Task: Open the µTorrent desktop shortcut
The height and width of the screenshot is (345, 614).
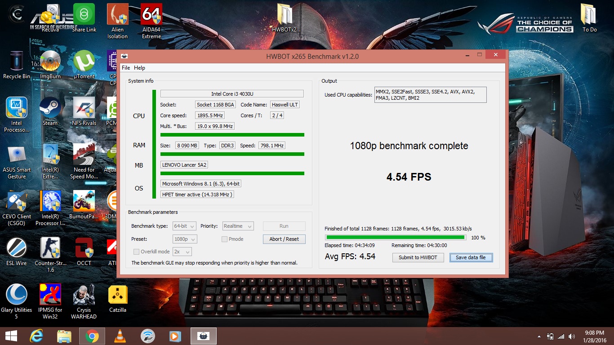Action: 84,65
